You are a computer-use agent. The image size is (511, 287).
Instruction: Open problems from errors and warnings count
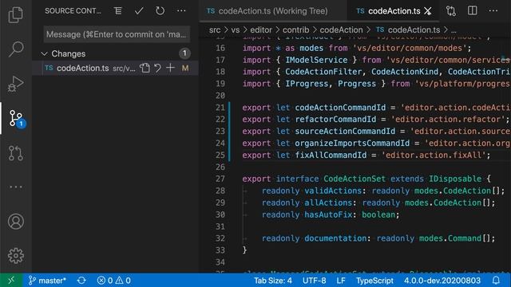click(114, 280)
